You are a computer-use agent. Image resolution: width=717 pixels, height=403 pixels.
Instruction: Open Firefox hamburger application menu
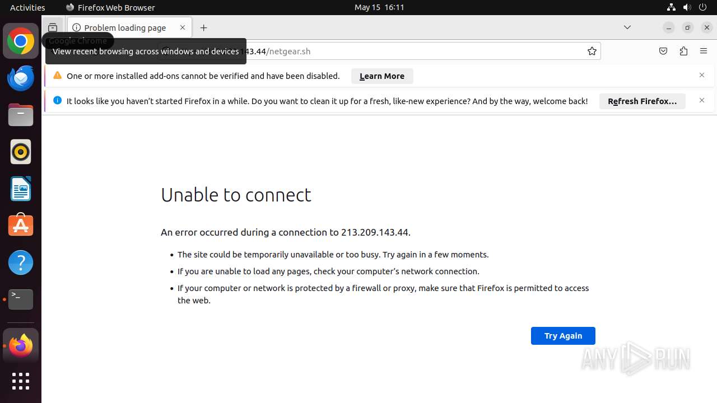click(x=704, y=51)
